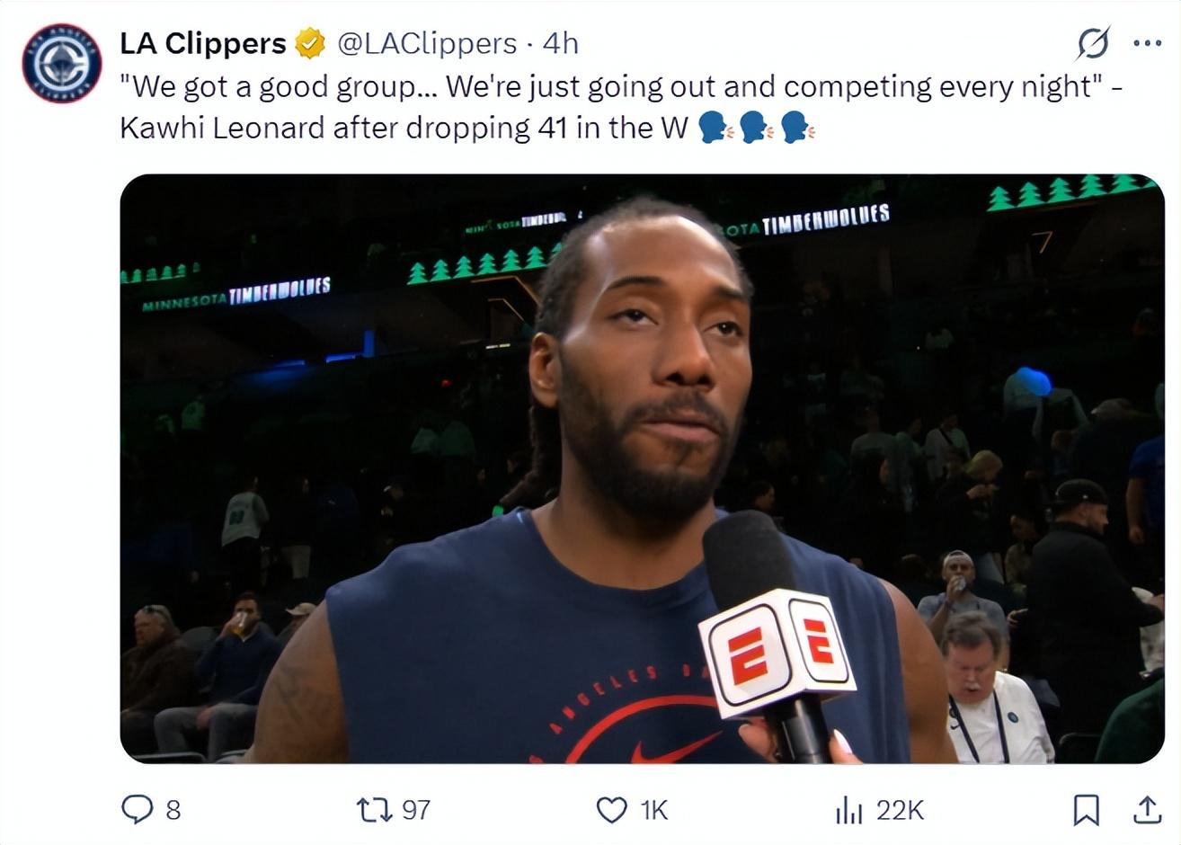Click the gold verified badge
Image resolution: width=1181 pixels, height=845 pixels.
311,42
